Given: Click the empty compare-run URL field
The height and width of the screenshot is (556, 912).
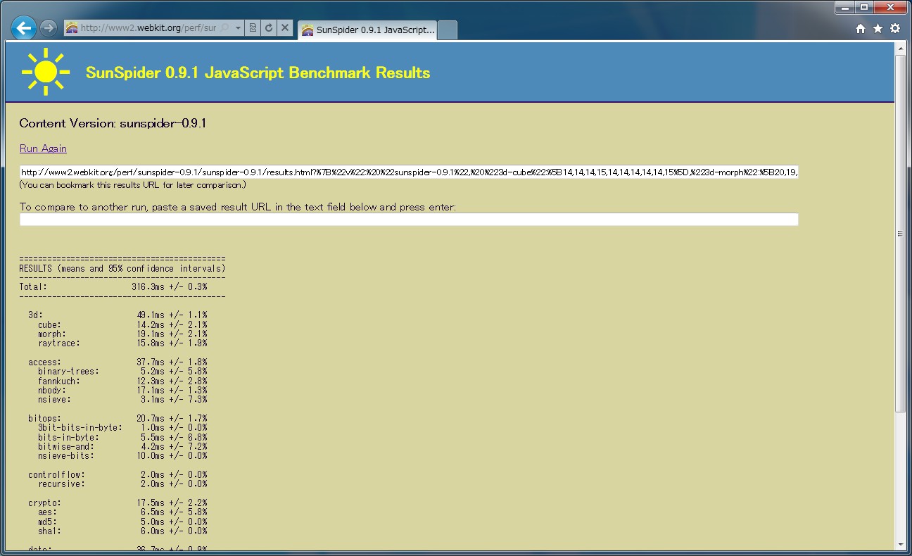Looking at the screenshot, I should click(x=409, y=220).
